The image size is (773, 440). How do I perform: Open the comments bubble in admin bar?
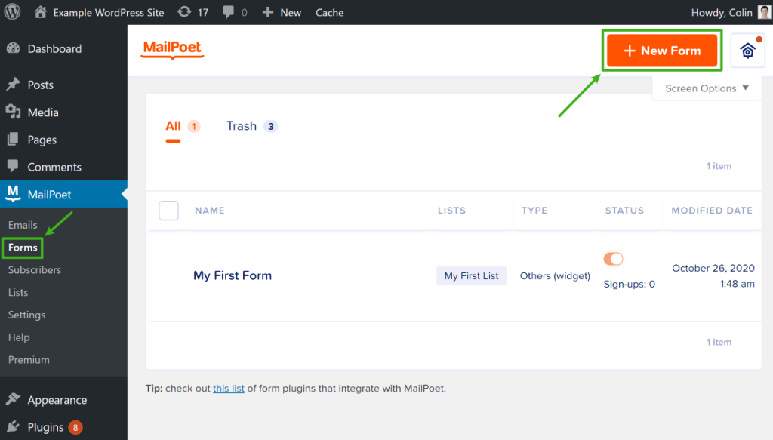228,12
